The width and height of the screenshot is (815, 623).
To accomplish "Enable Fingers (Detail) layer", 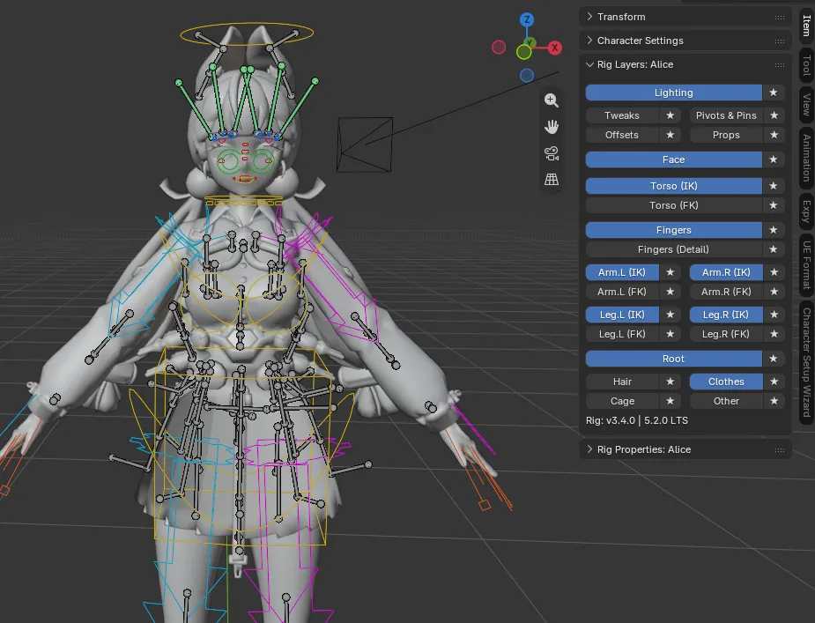I will (674, 249).
